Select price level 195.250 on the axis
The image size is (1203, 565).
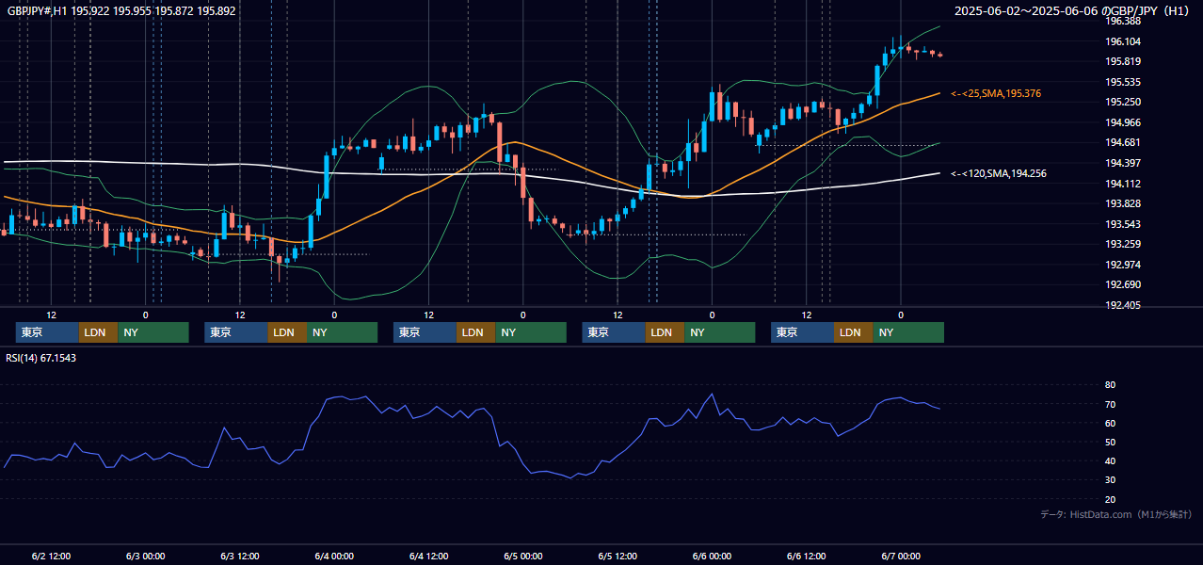1123,102
